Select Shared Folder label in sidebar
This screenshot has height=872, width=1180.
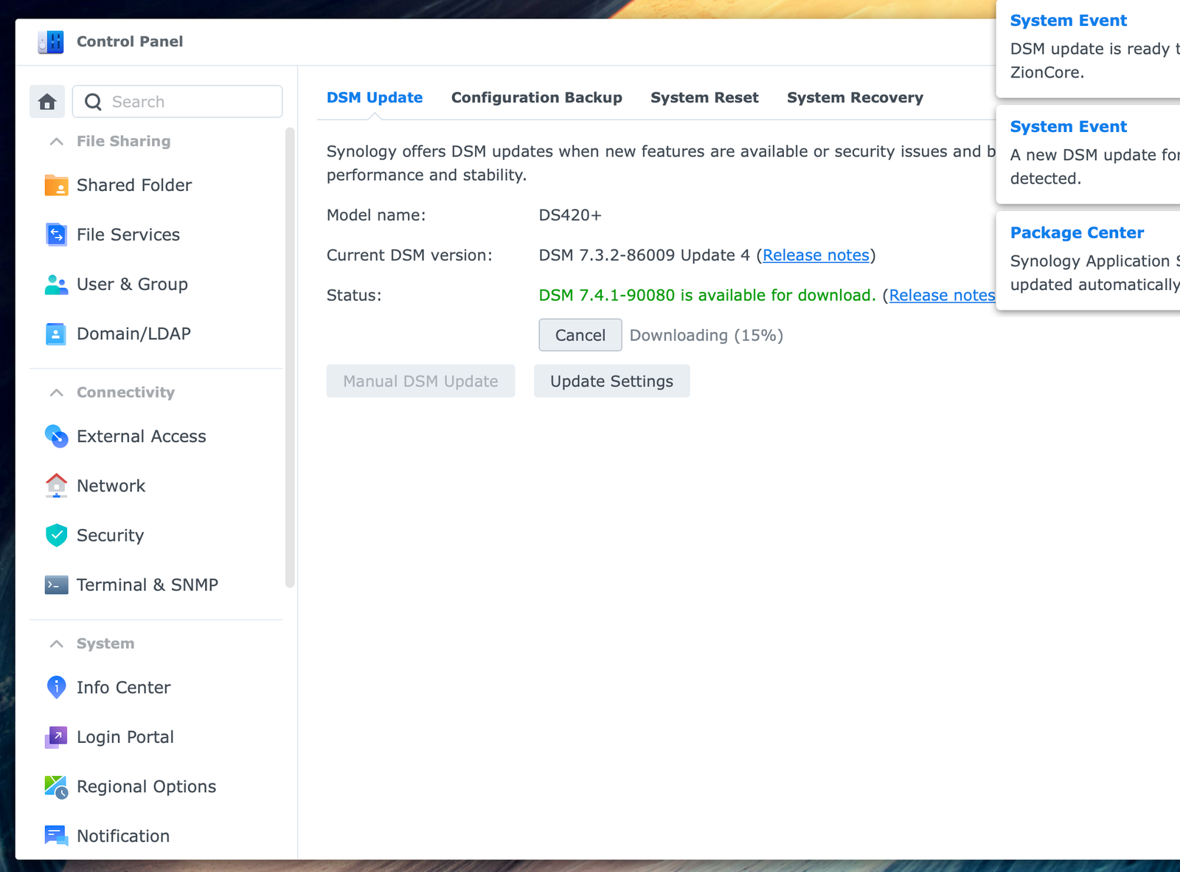point(134,185)
